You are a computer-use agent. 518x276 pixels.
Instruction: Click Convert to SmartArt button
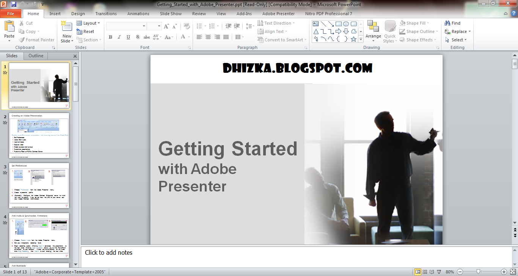(x=282, y=40)
